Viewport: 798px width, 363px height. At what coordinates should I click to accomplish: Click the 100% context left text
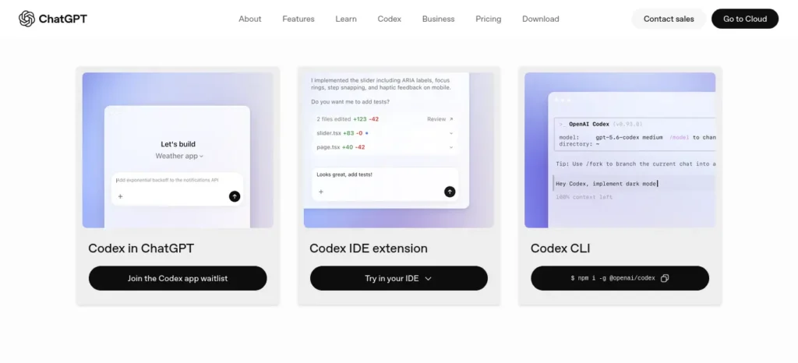pyautogui.click(x=584, y=197)
